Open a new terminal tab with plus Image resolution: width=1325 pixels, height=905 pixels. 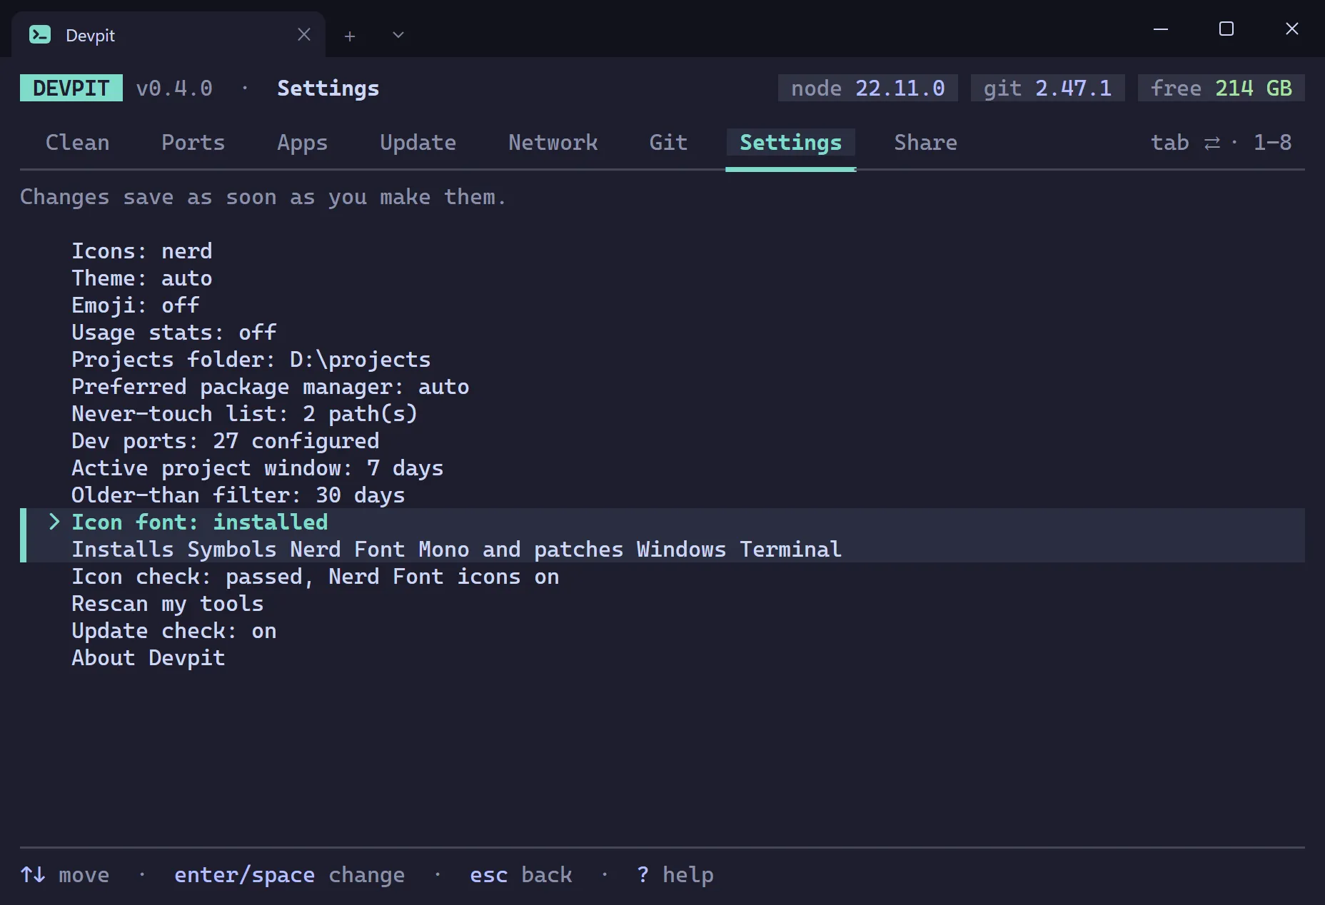coord(350,36)
